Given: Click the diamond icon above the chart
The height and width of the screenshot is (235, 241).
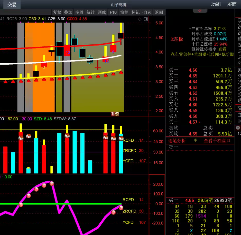Looking at the screenshot, I should coord(140,19).
